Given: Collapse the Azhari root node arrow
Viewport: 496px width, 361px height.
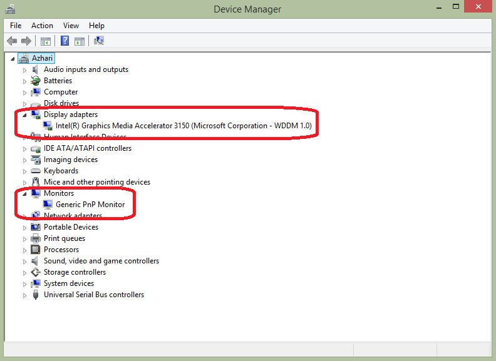Looking at the screenshot, I should pyautogui.click(x=13, y=59).
